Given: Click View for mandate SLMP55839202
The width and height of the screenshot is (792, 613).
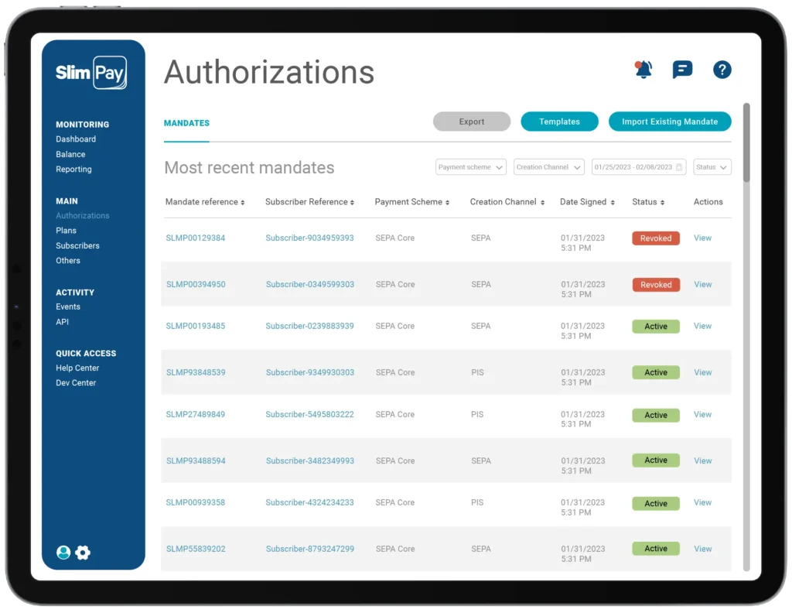Looking at the screenshot, I should coord(702,549).
